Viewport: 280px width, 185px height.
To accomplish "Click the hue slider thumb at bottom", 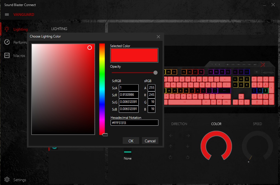I will pyautogui.click(x=105, y=135).
